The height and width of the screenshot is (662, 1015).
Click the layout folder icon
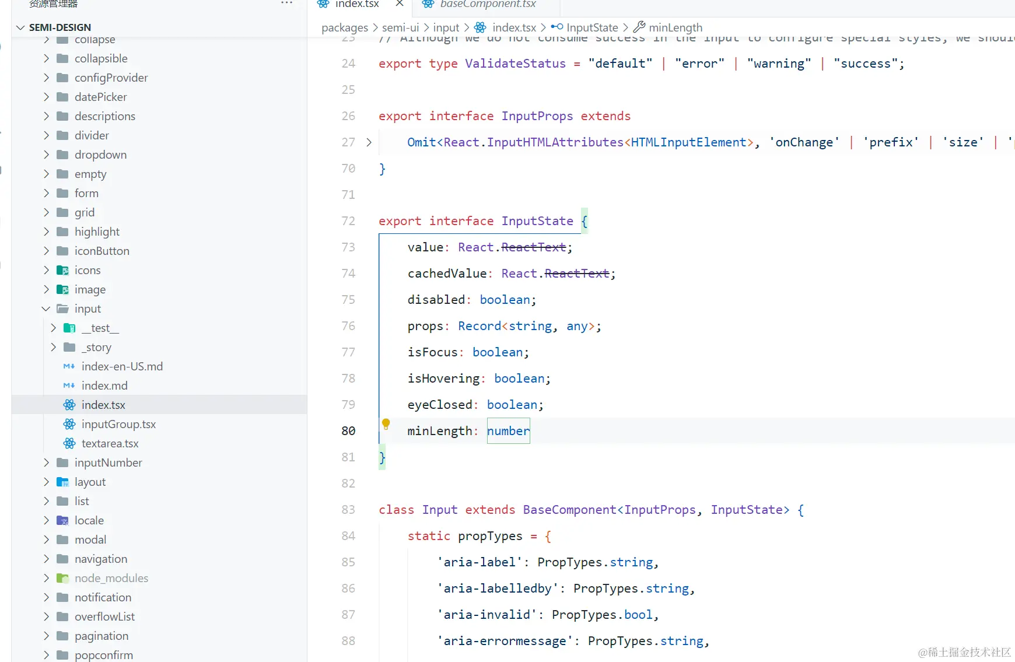coord(62,482)
